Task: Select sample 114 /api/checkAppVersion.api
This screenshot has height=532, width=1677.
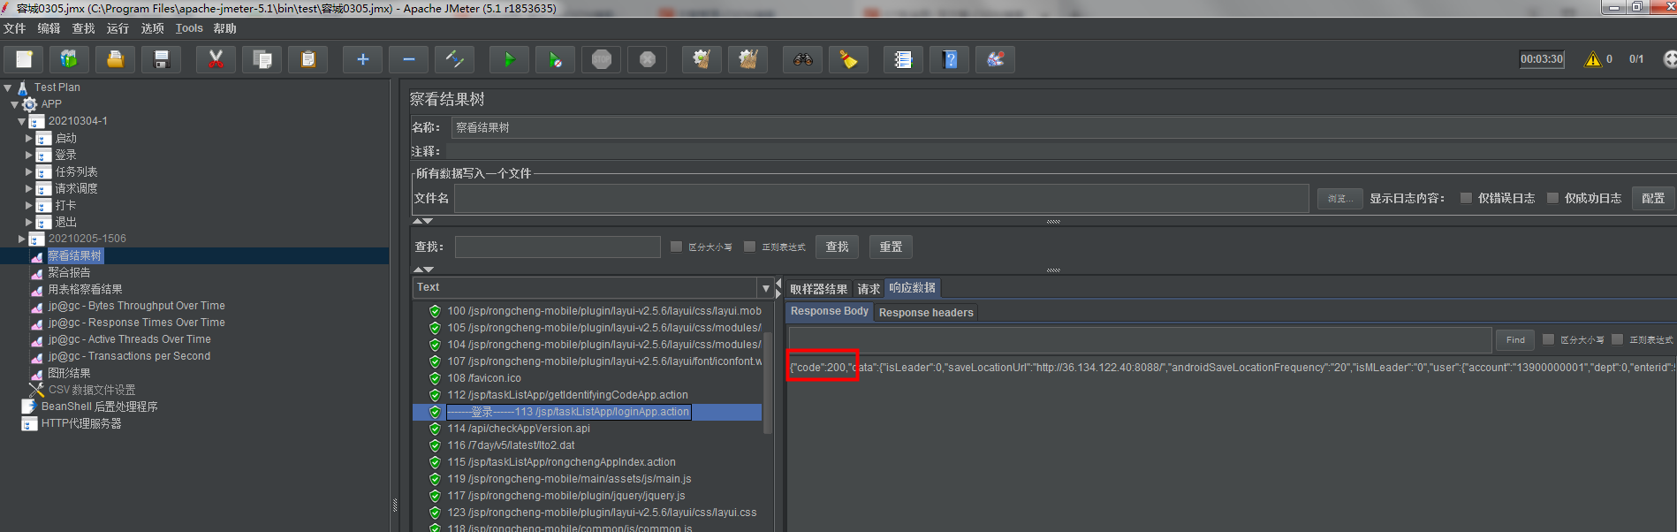Action: [x=519, y=429]
